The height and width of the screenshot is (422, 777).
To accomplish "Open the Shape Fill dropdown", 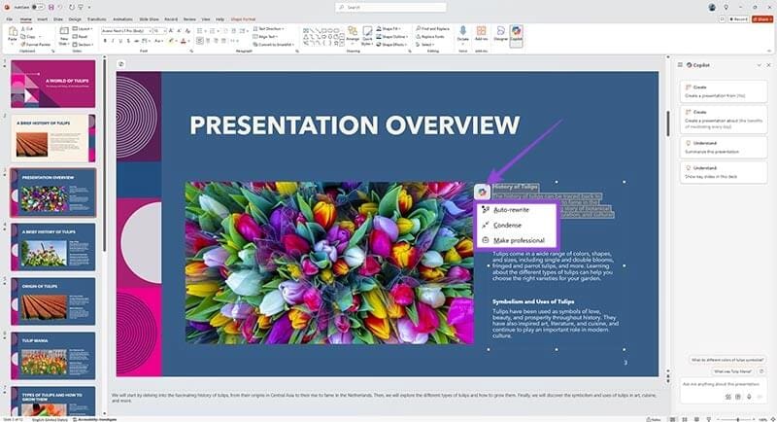I will (x=389, y=29).
